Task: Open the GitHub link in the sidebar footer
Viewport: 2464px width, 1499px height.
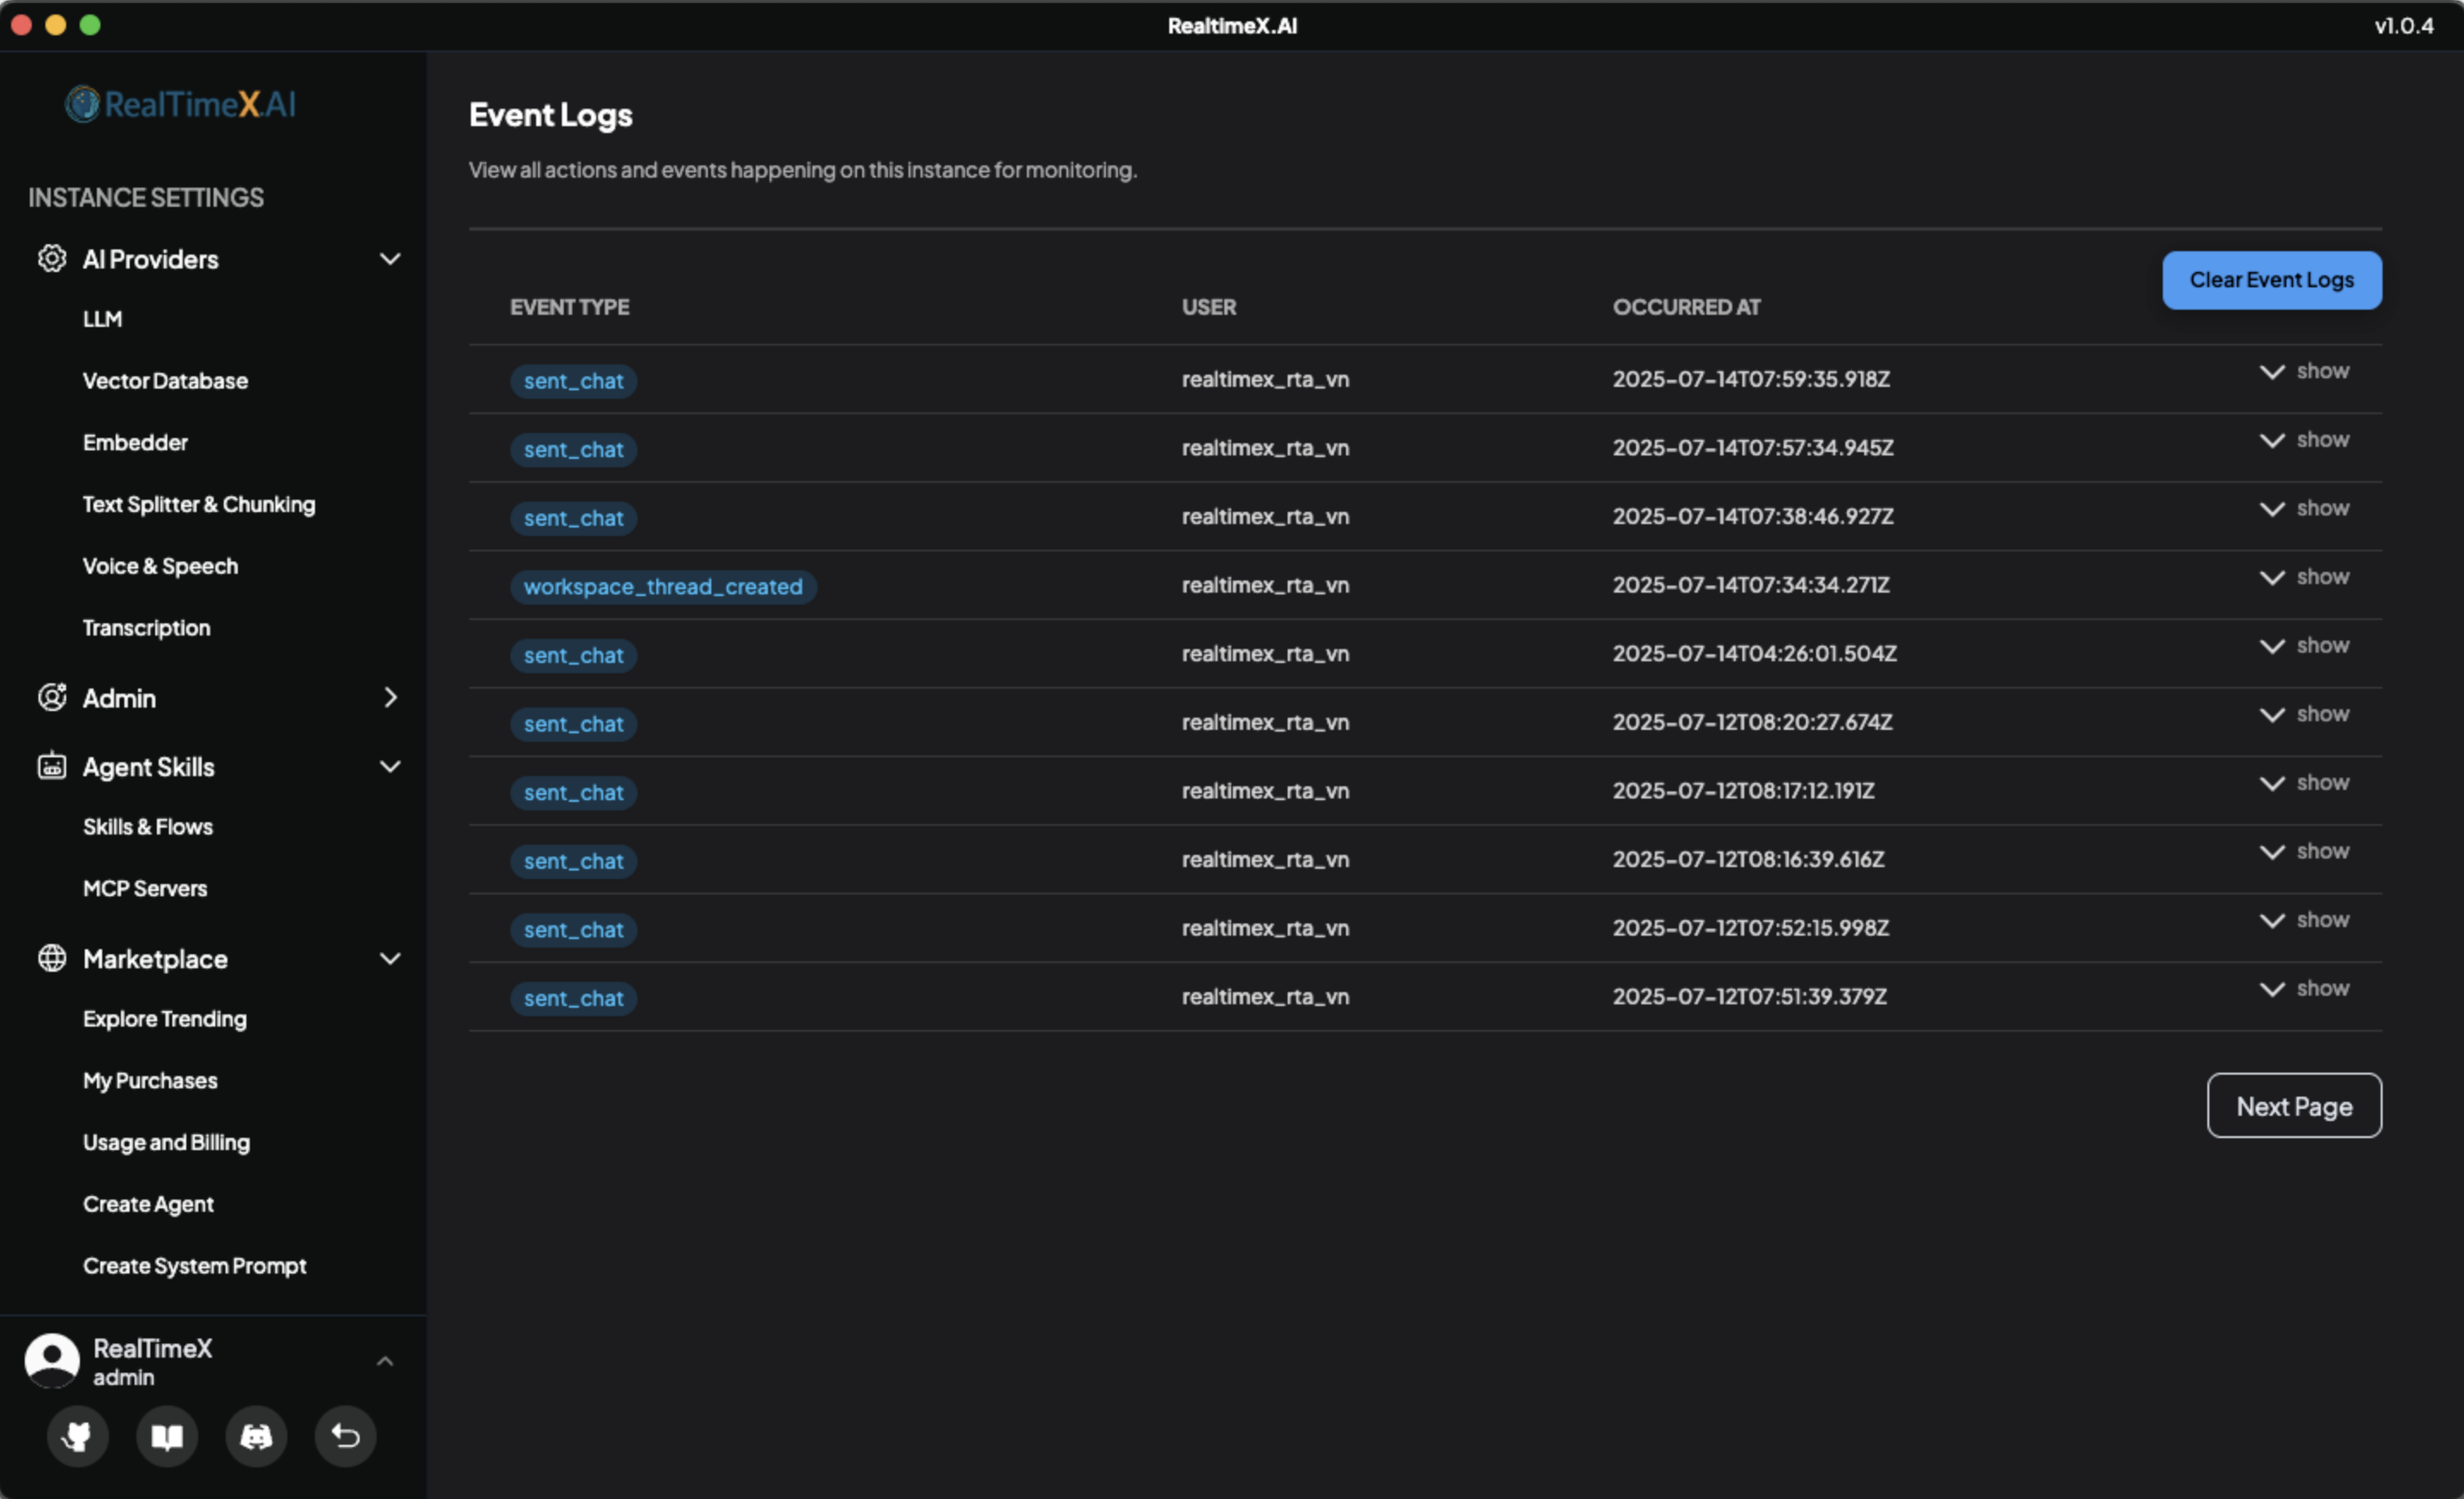Action: click(78, 1437)
